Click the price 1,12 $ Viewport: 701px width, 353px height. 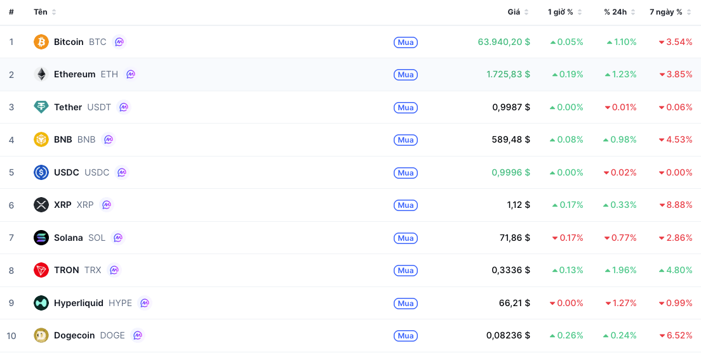coord(519,205)
